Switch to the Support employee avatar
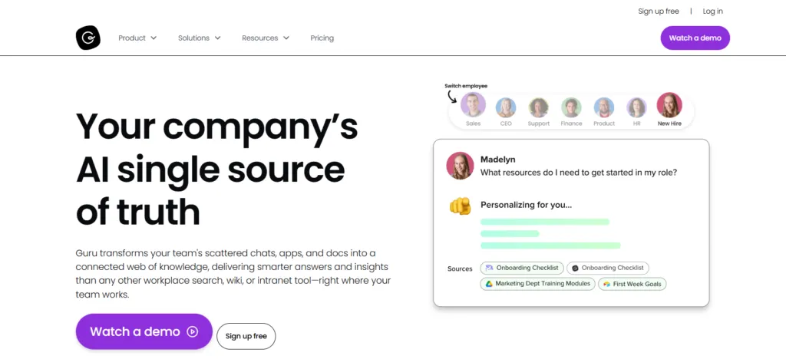This screenshot has height=359, width=786. 538,107
